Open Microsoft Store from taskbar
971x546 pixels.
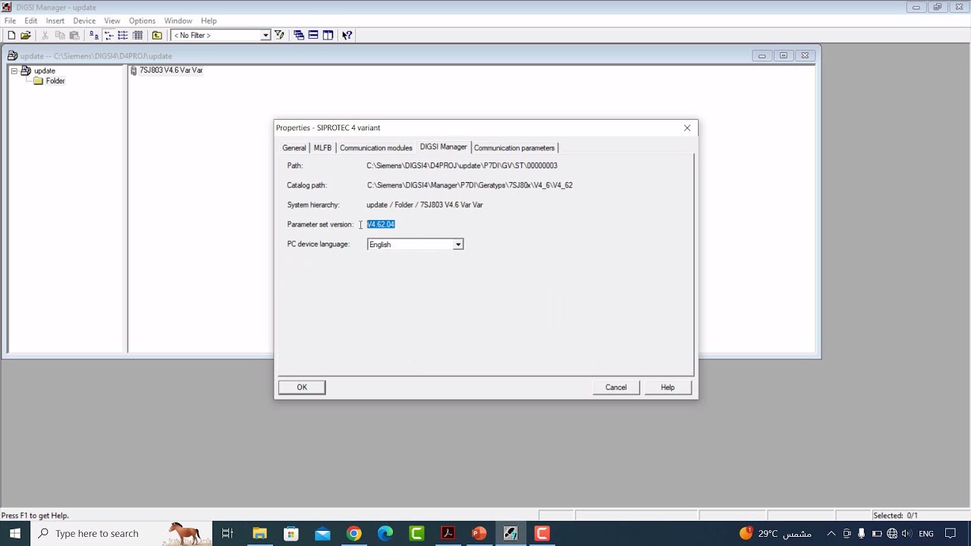point(291,533)
